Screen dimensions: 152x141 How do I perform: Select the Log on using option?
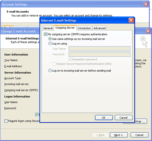tap(50, 43)
